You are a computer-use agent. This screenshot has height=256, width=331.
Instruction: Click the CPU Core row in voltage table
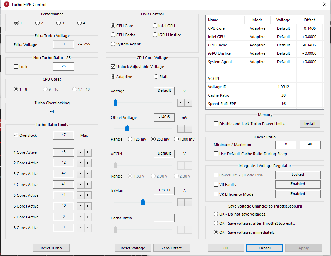tap(265, 28)
